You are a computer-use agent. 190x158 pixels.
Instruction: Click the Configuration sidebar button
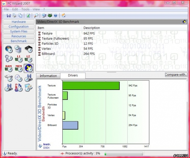(x=19, y=27)
